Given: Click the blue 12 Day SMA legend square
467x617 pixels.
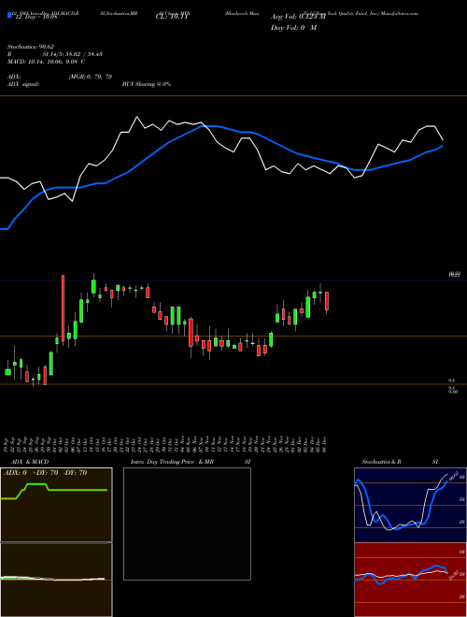Looking at the screenshot, I should coord(9,15).
